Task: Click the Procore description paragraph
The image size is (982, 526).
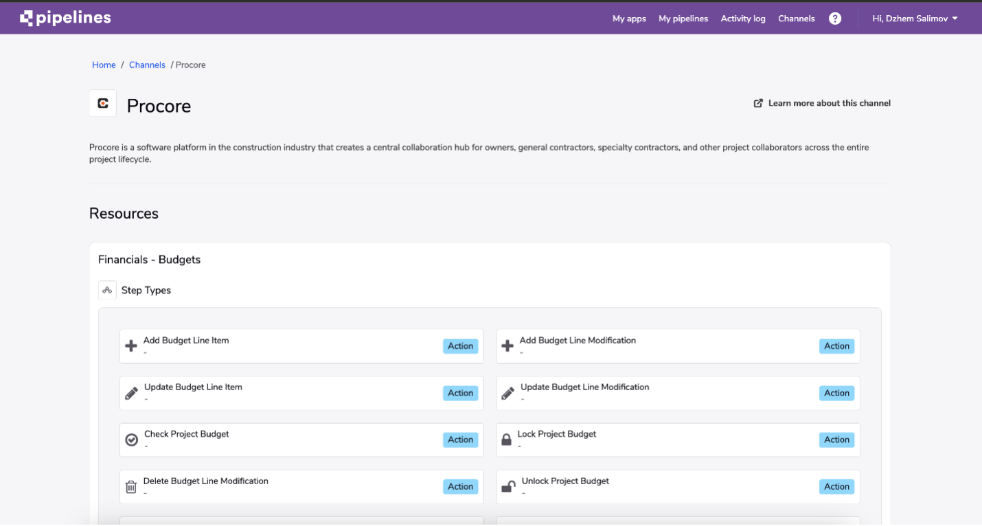Action: tap(479, 153)
